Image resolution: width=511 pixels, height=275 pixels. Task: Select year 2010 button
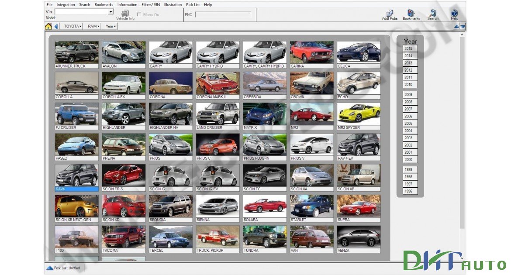coord(410,84)
